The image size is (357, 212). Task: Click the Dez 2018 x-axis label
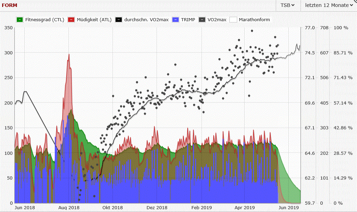(155, 207)
